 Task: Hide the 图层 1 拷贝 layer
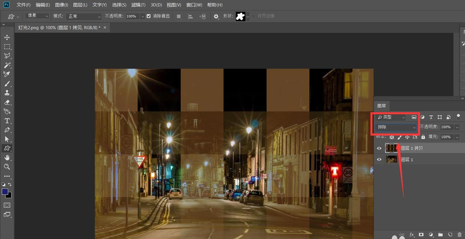[x=379, y=148]
